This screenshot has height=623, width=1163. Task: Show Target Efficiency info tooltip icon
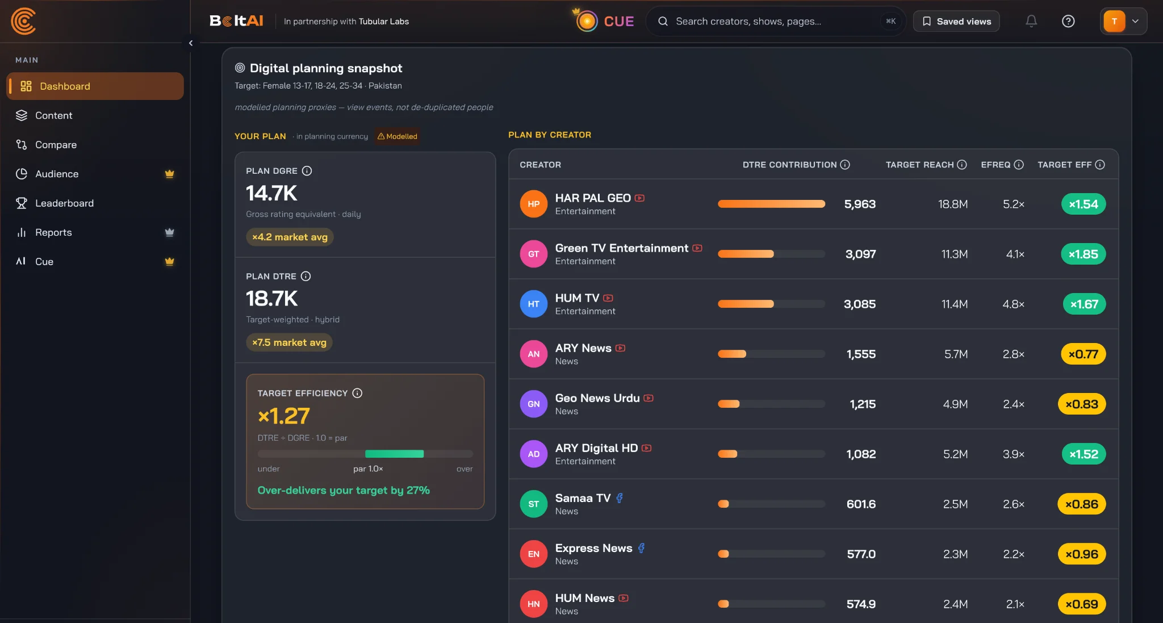pos(357,393)
